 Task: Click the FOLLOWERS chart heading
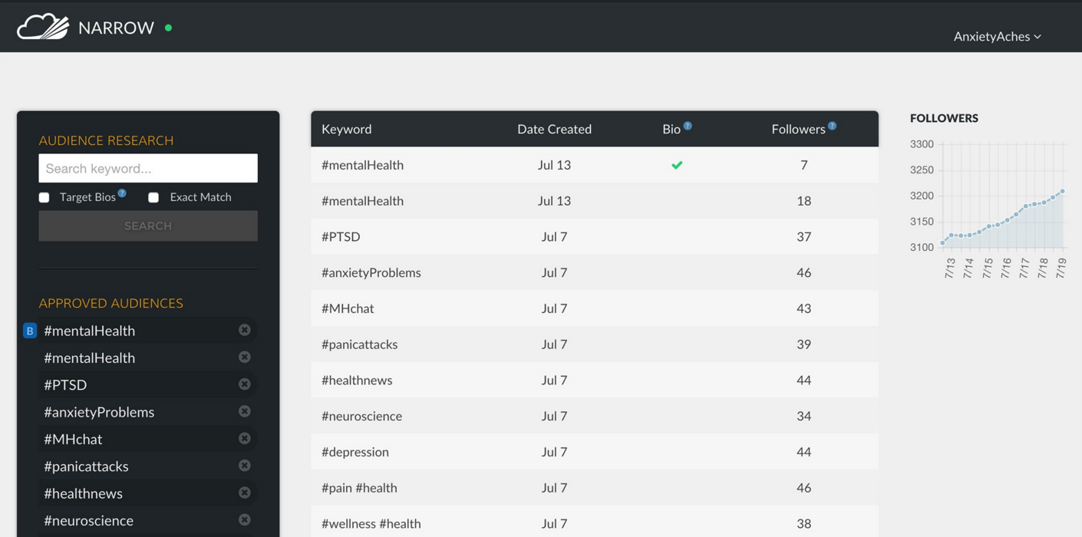(944, 118)
